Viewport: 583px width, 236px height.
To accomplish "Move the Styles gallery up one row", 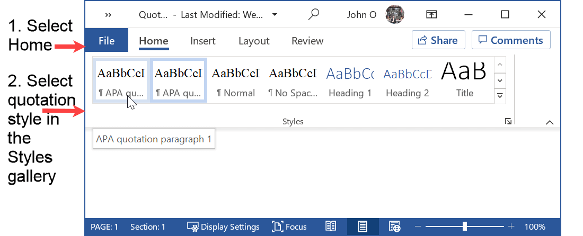I will tap(500, 65).
